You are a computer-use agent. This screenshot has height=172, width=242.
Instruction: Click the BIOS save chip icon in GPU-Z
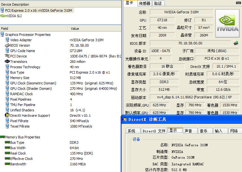point(236,43)
